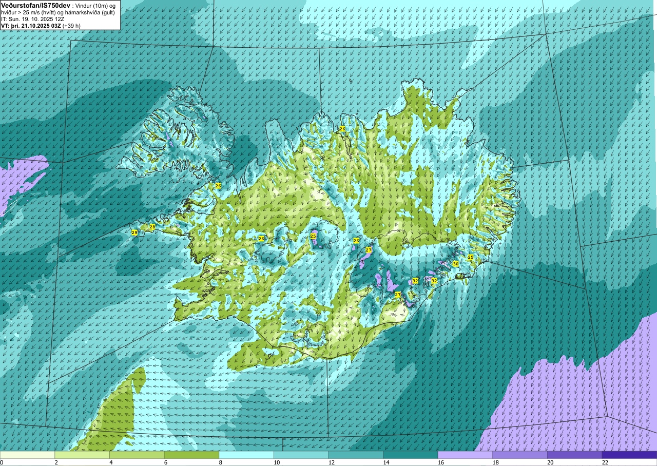The width and height of the screenshot is (657, 466).
Task: Click the olive green 6–8 m/s legend swatch
Action: (191, 455)
